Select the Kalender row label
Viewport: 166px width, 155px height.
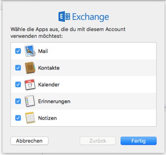coord(49,85)
